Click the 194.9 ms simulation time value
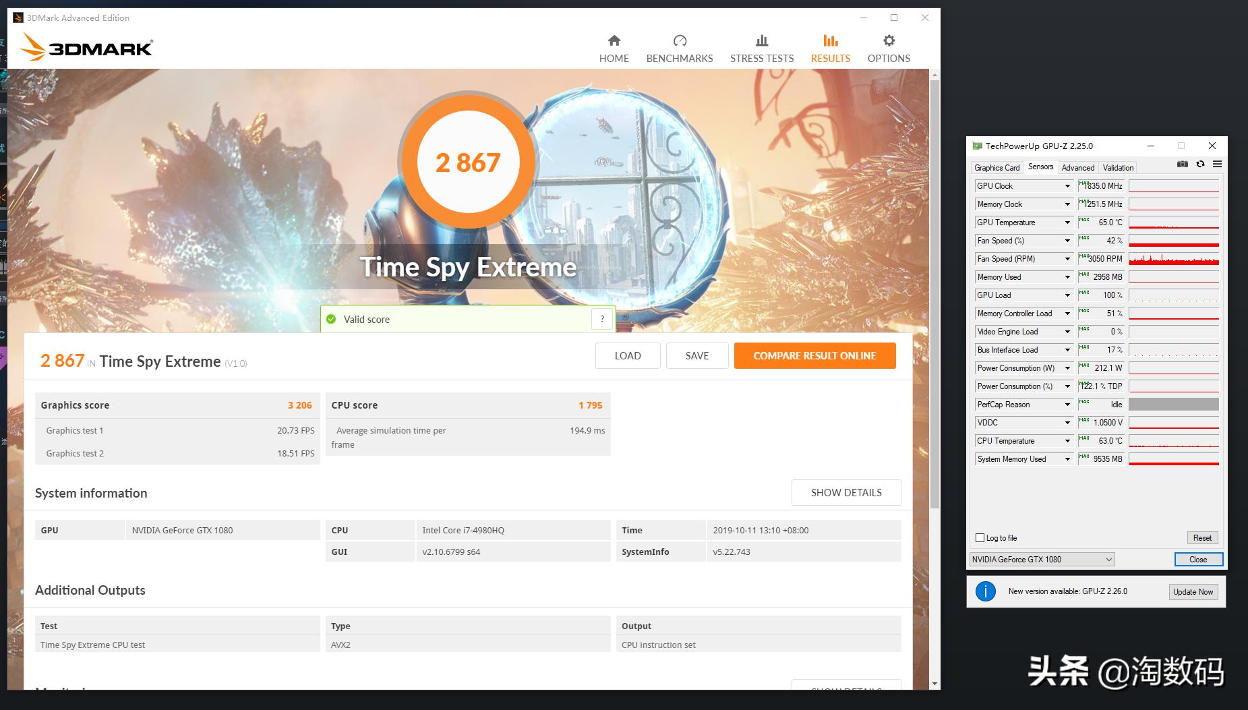Image resolution: width=1248 pixels, height=710 pixels. pyautogui.click(x=587, y=430)
